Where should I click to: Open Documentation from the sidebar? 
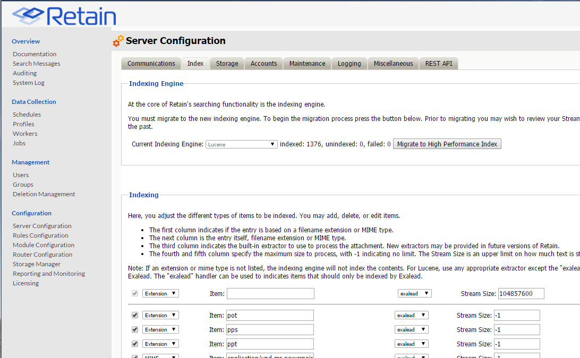click(35, 54)
